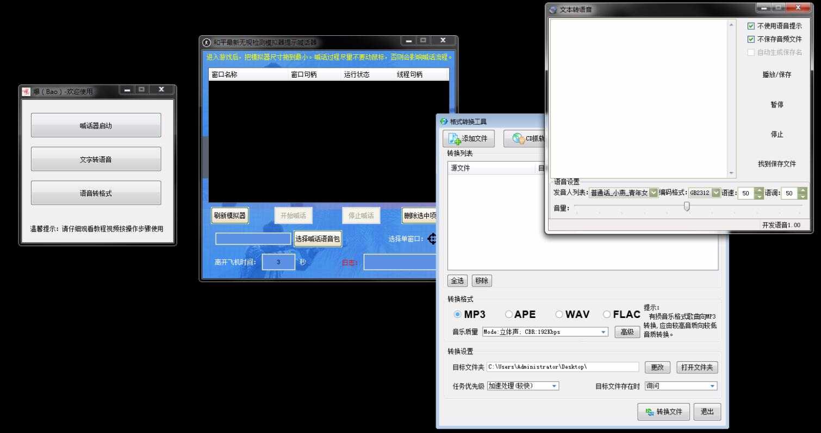
Task: Click 刷新模拟器 in the 喊话器 window
Action: [229, 215]
